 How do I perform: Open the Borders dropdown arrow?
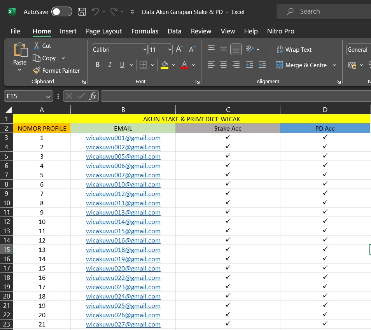[x=152, y=65]
